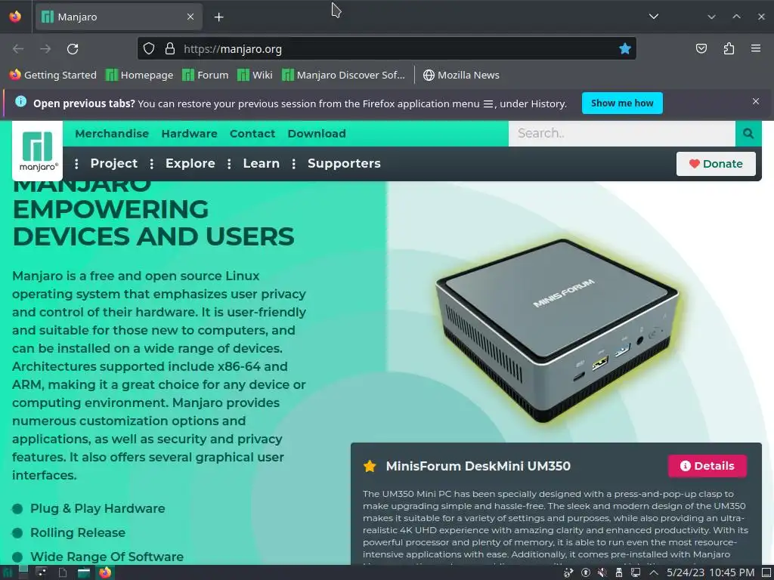Open the Wiki bookmark

[255, 75]
